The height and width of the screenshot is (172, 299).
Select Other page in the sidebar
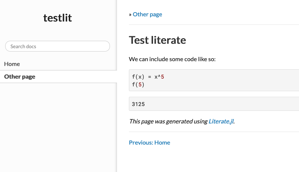coord(20,77)
